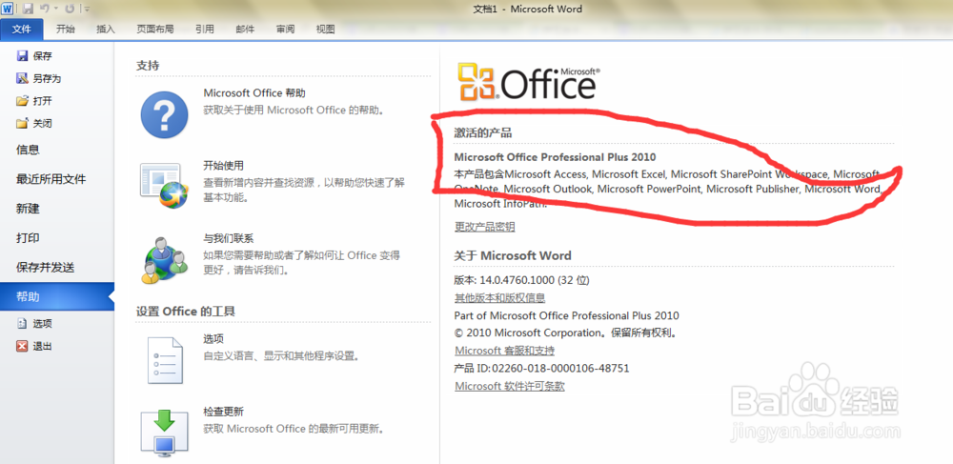The image size is (953, 464).
Task: Switch to the 邮件 ribbon tab
Action: tap(245, 29)
